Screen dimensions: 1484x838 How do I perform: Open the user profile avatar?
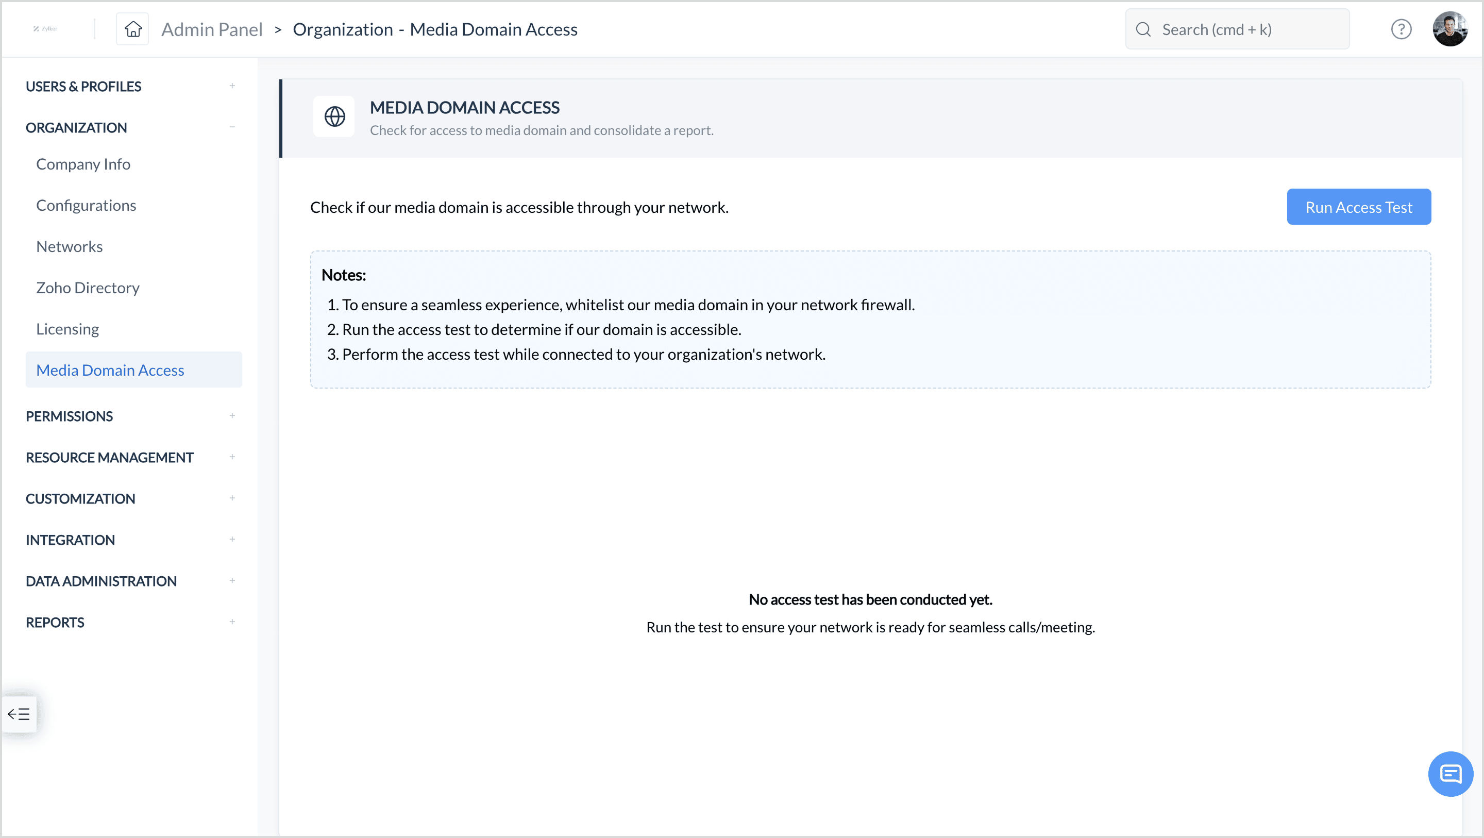click(x=1449, y=29)
